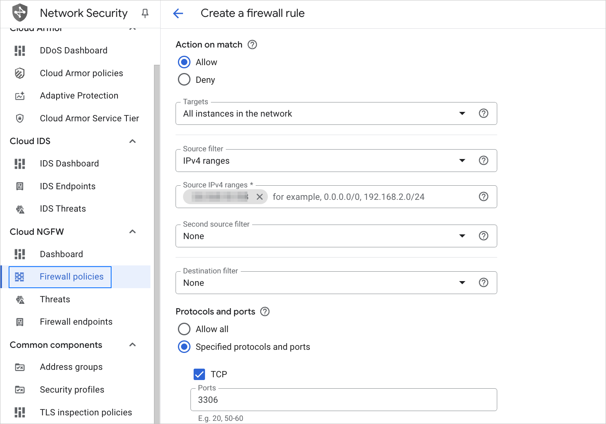Click the help icon beside Protocols and ports
606x424 pixels.
tap(265, 312)
